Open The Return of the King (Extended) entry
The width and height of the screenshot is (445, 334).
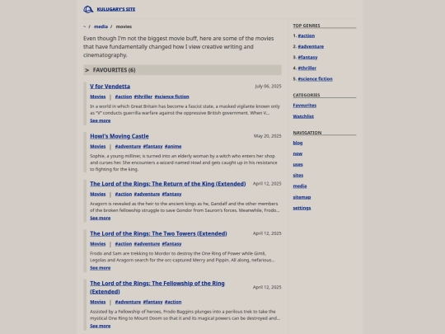click(168, 184)
